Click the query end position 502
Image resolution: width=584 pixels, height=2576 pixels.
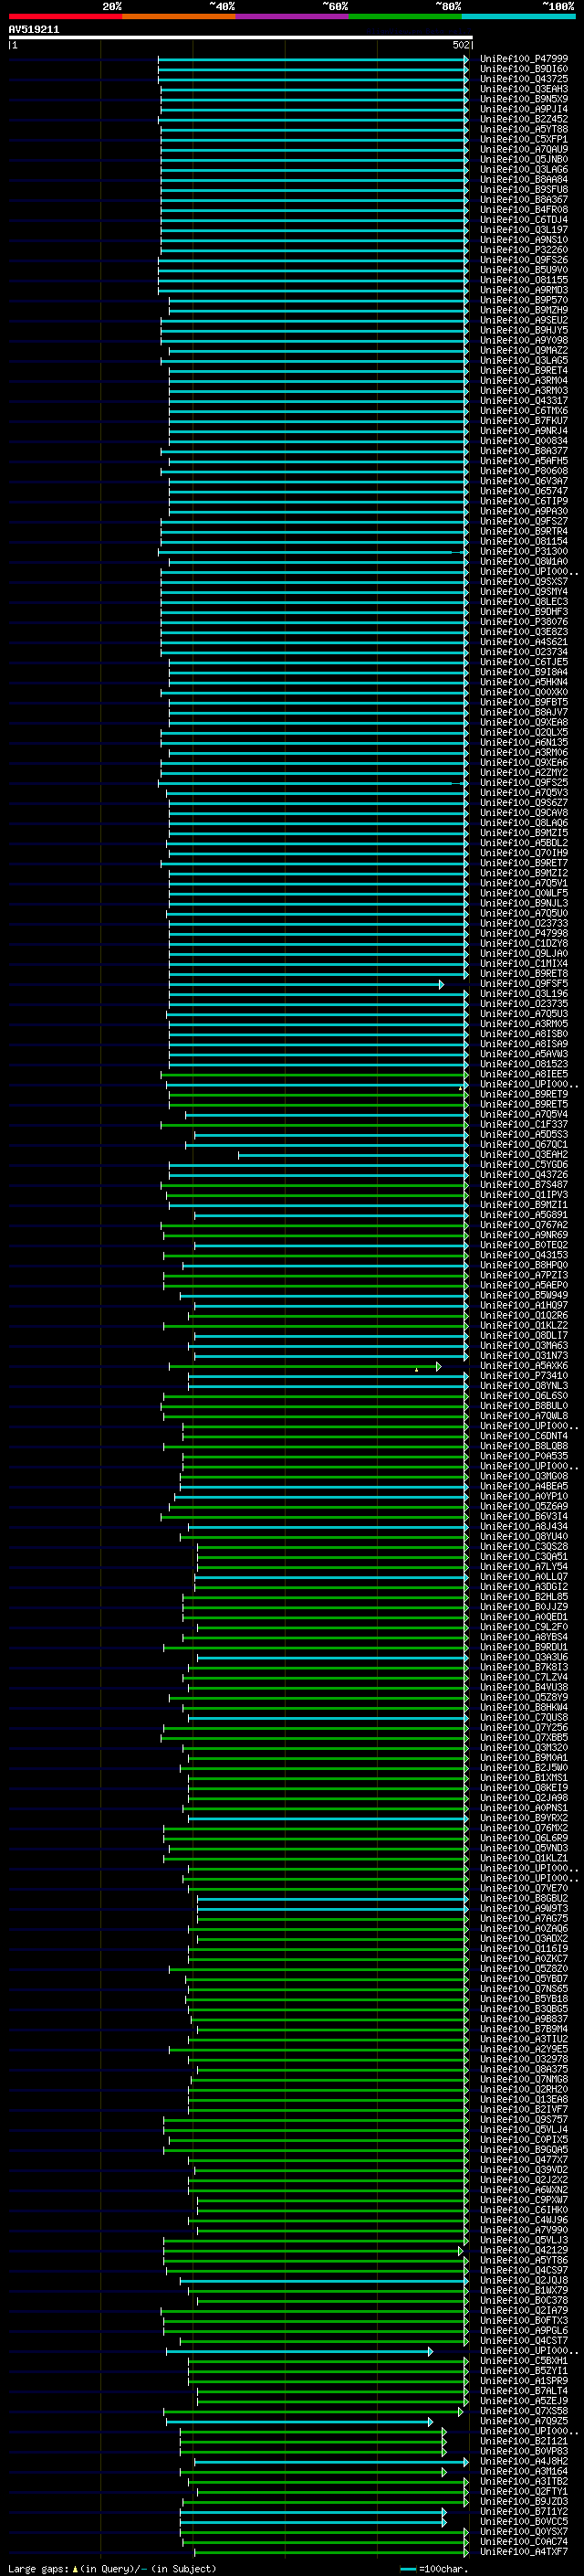[461, 45]
